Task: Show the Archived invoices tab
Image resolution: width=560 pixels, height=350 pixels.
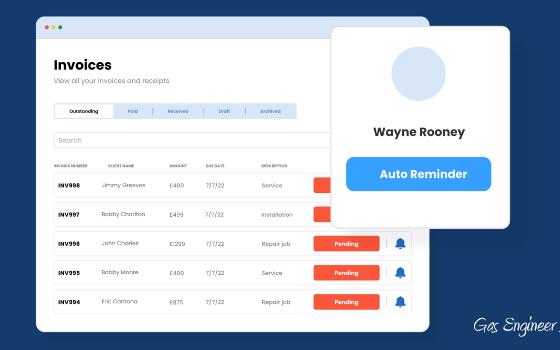Action: point(270,111)
